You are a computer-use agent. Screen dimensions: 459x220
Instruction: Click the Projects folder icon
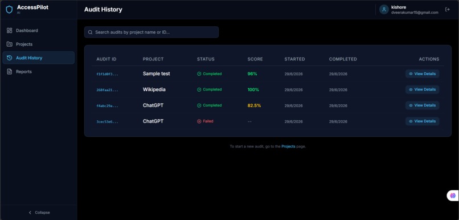click(9, 44)
